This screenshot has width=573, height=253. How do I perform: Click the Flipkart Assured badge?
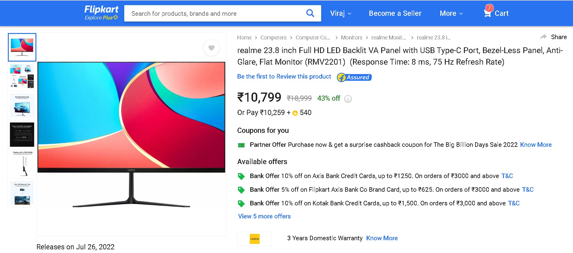tap(354, 77)
